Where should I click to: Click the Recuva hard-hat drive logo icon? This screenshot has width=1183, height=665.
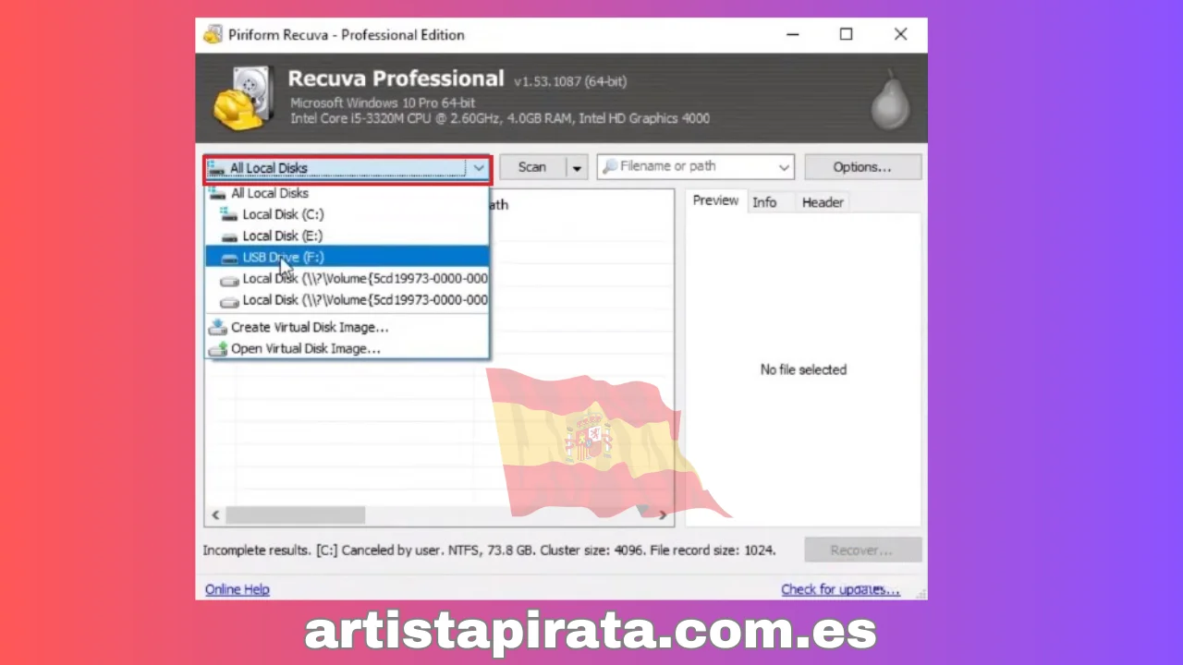tap(244, 98)
